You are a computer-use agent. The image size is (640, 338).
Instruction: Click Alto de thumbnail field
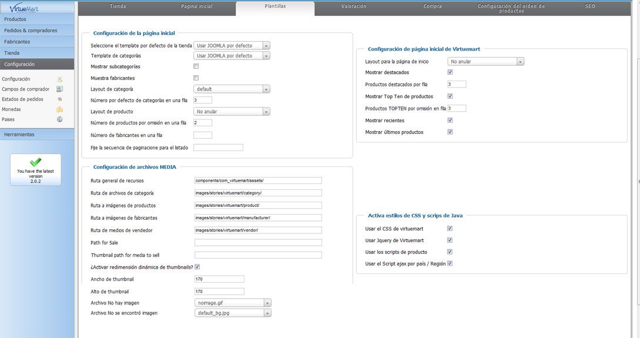click(x=219, y=292)
